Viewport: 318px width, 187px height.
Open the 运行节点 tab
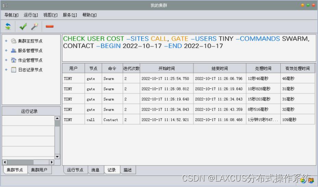click(75, 170)
